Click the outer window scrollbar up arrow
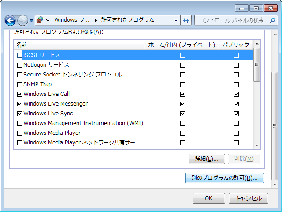The height and width of the screenshot is (212, 282). [x=275, y=34]
